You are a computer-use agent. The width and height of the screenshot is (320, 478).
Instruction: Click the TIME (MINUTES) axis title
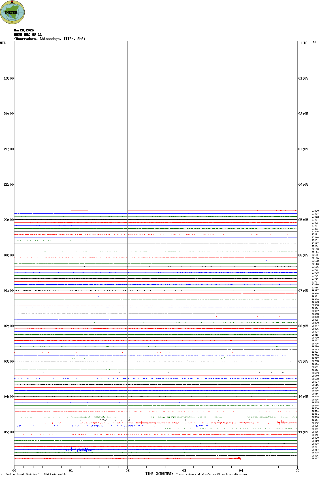point(159,474)
